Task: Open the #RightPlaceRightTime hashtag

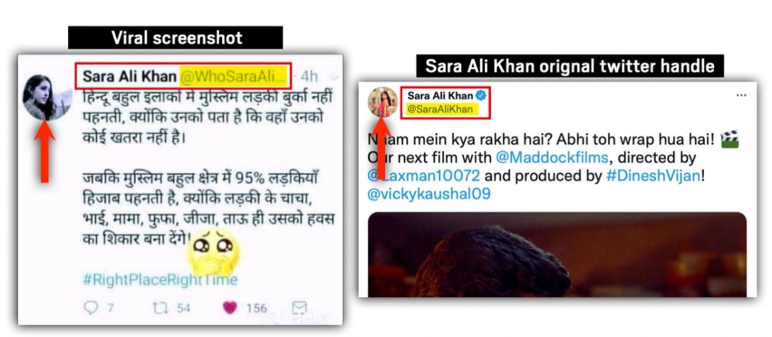Action: click(160, 280)
